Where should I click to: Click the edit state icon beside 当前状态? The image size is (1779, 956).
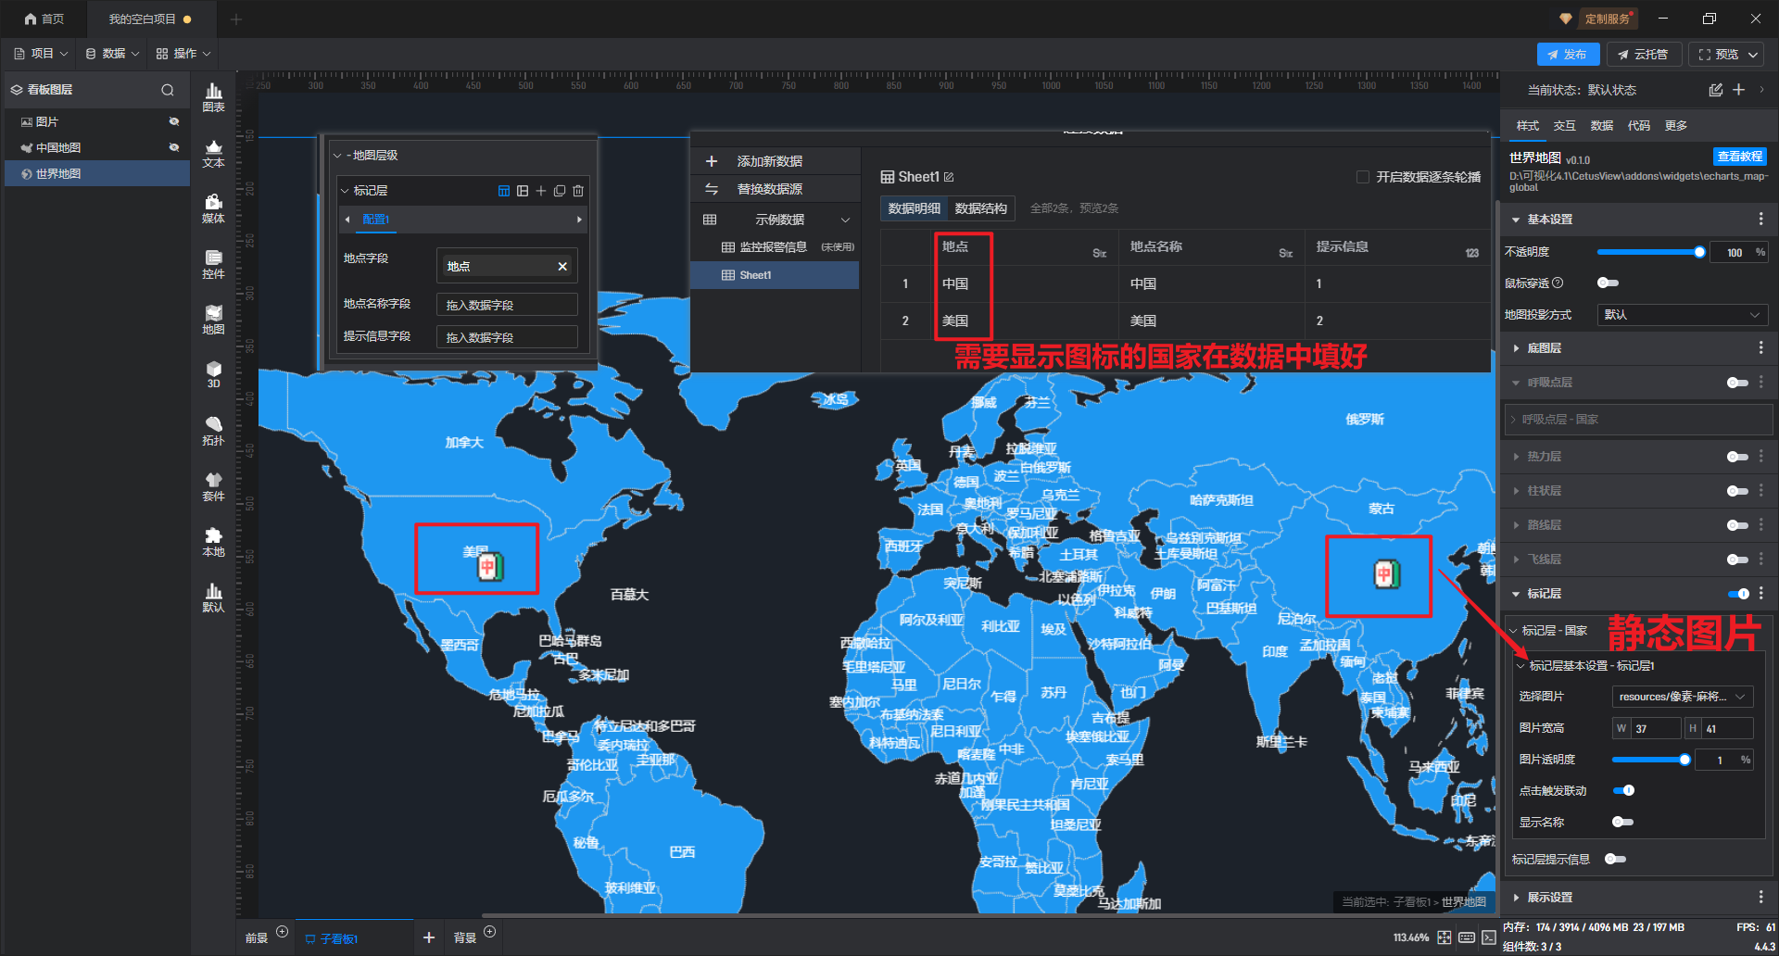point(1716,90)
